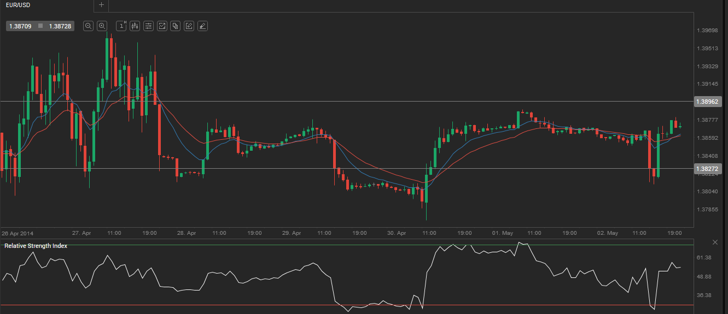Add a new chart tab with plus
Screen dimensions: 728x314
(x=101, y=5)
